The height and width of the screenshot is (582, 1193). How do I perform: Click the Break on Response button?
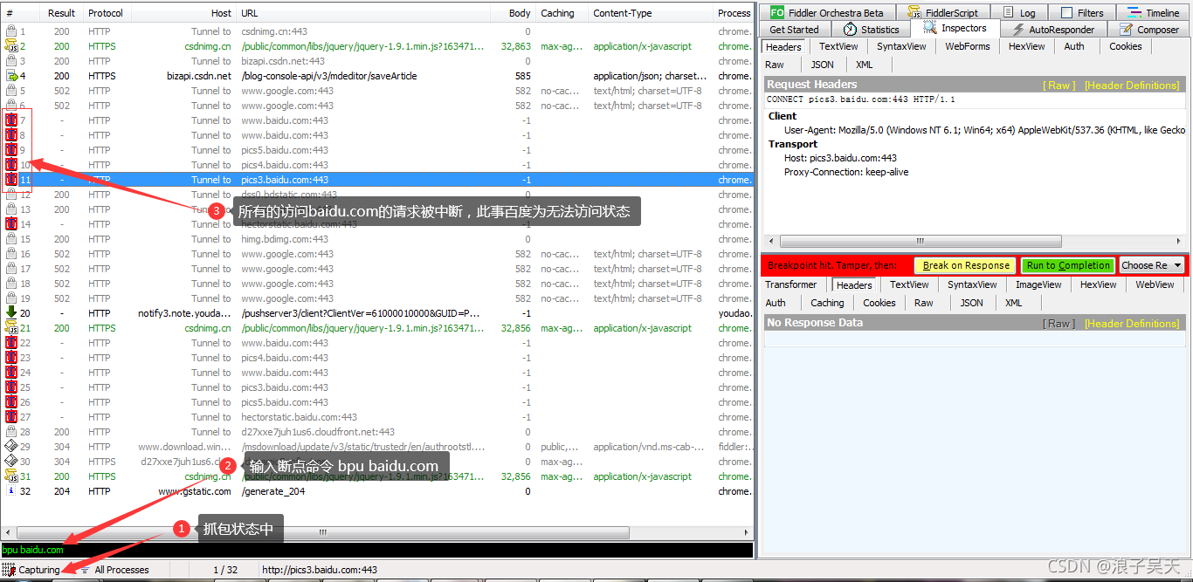[x=966, y=265]
